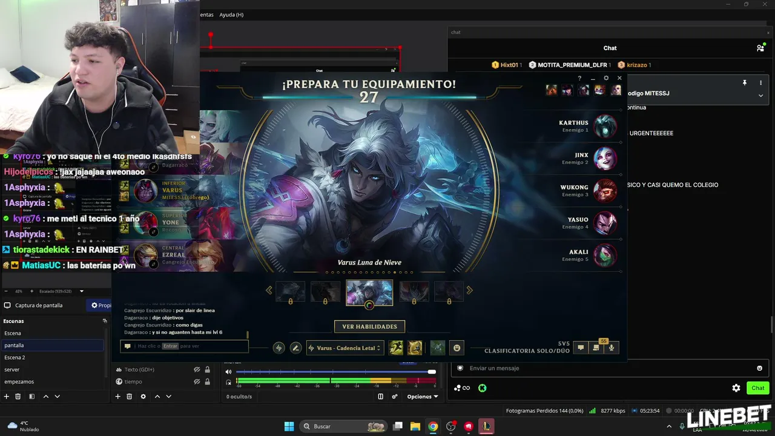This screenshot has width=775, height=436.
Task: Select the Escena scene
Action: coord(52,333)
